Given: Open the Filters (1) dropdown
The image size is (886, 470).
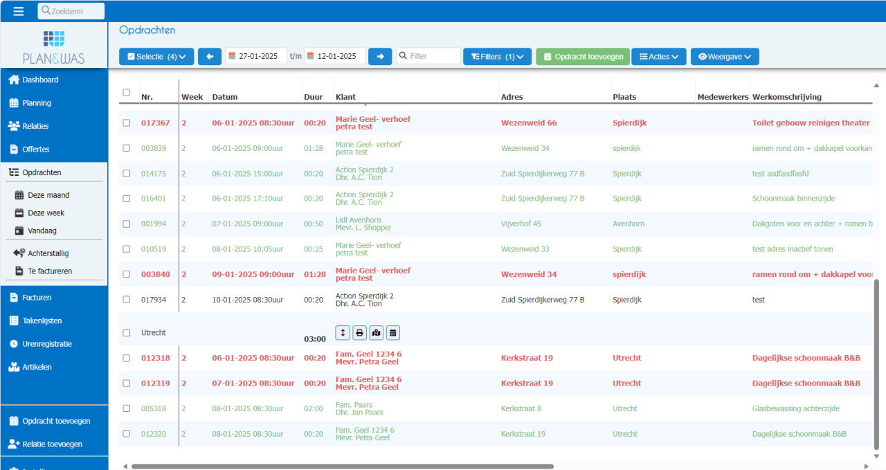Looking at the screenshot, I should [497, 57].
